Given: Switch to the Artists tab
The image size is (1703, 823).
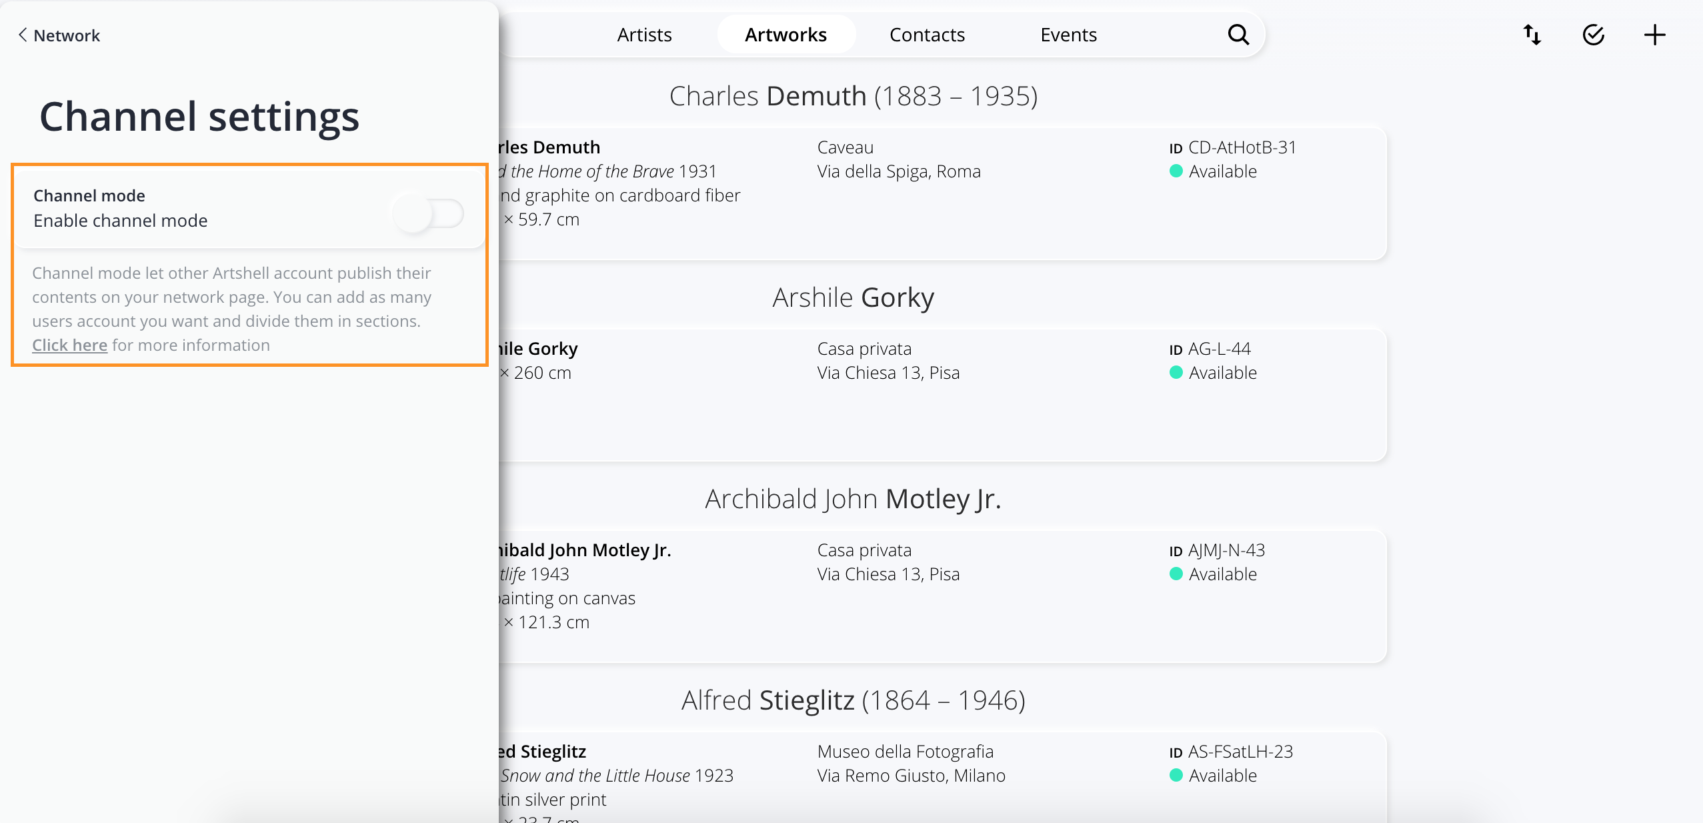Looking at the screenshot, I should click(644, 35).
